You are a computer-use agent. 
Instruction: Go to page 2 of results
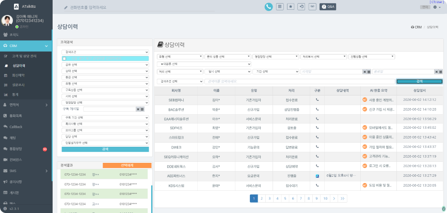(x=261, y=199)
